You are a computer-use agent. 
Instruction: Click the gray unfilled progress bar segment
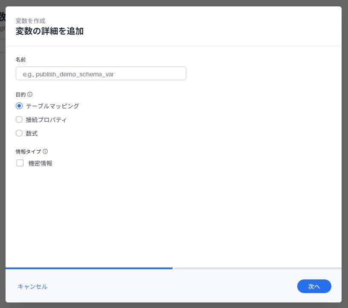coord(257,268)
